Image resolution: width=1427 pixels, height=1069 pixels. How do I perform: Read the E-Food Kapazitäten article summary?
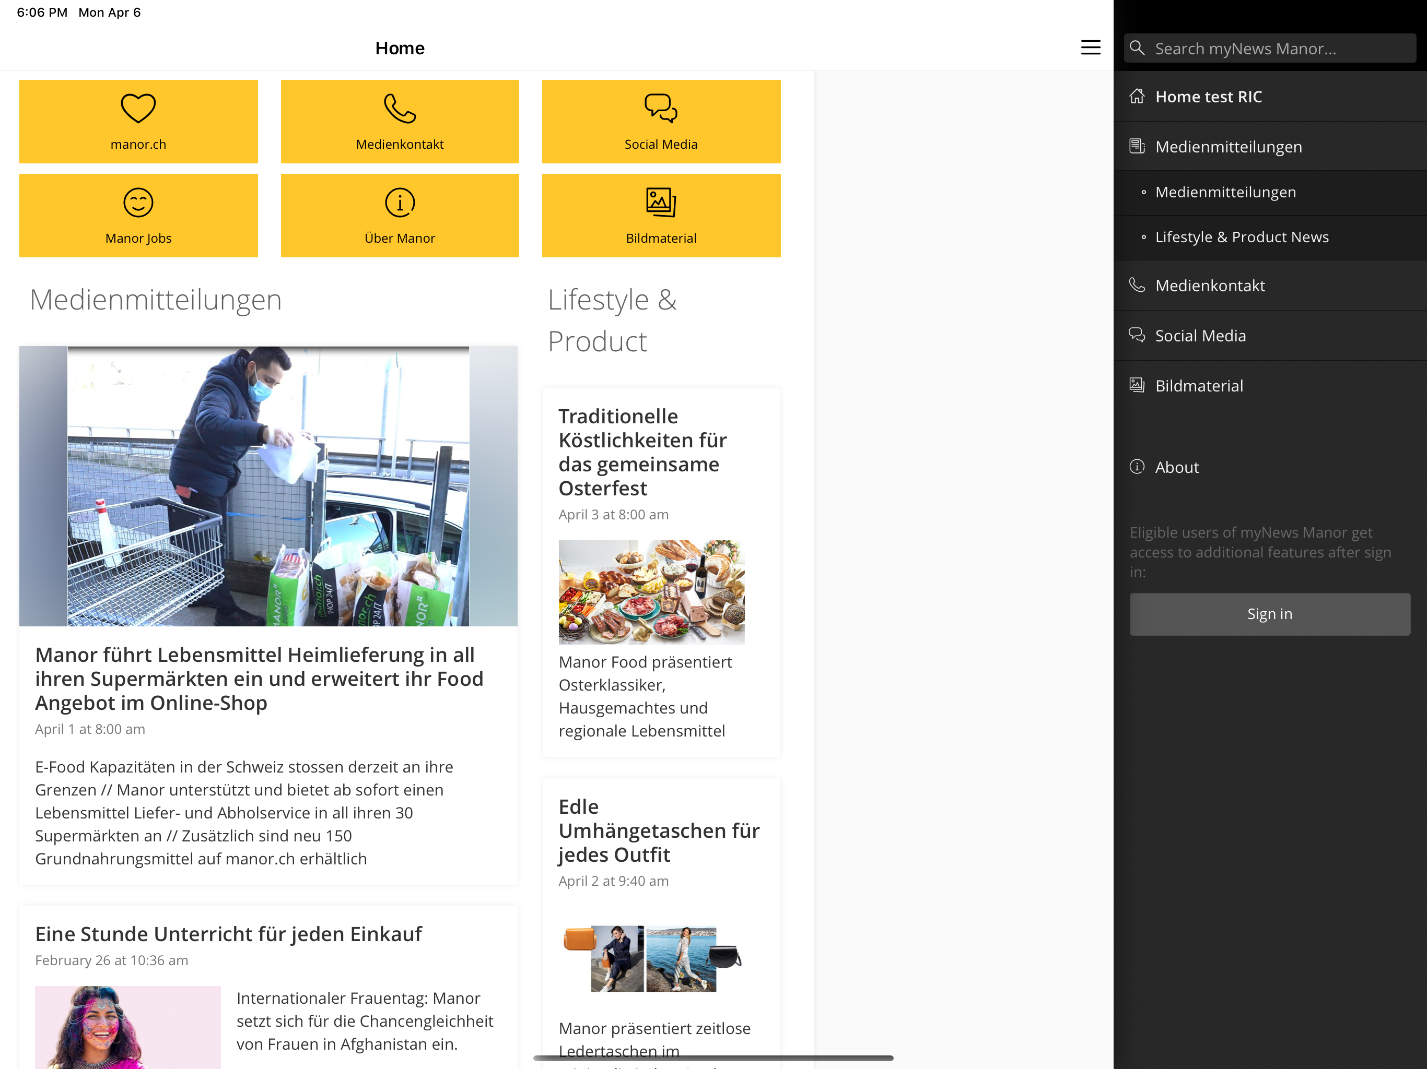pos(244,812)
